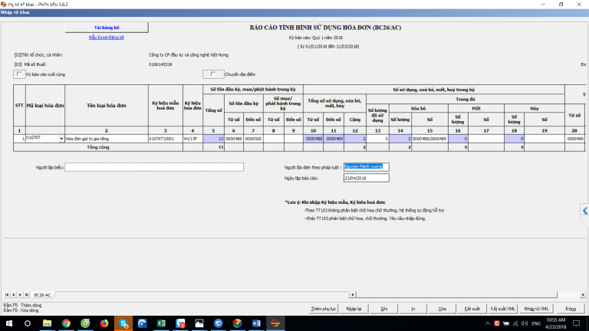Click the 'Nhập lại' button
This screenshot has height=331, width=589.
pos(354,309)
